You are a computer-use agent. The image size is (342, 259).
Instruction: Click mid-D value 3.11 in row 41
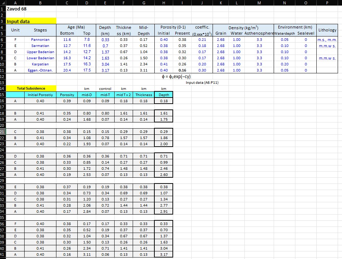tap(87, 254)
